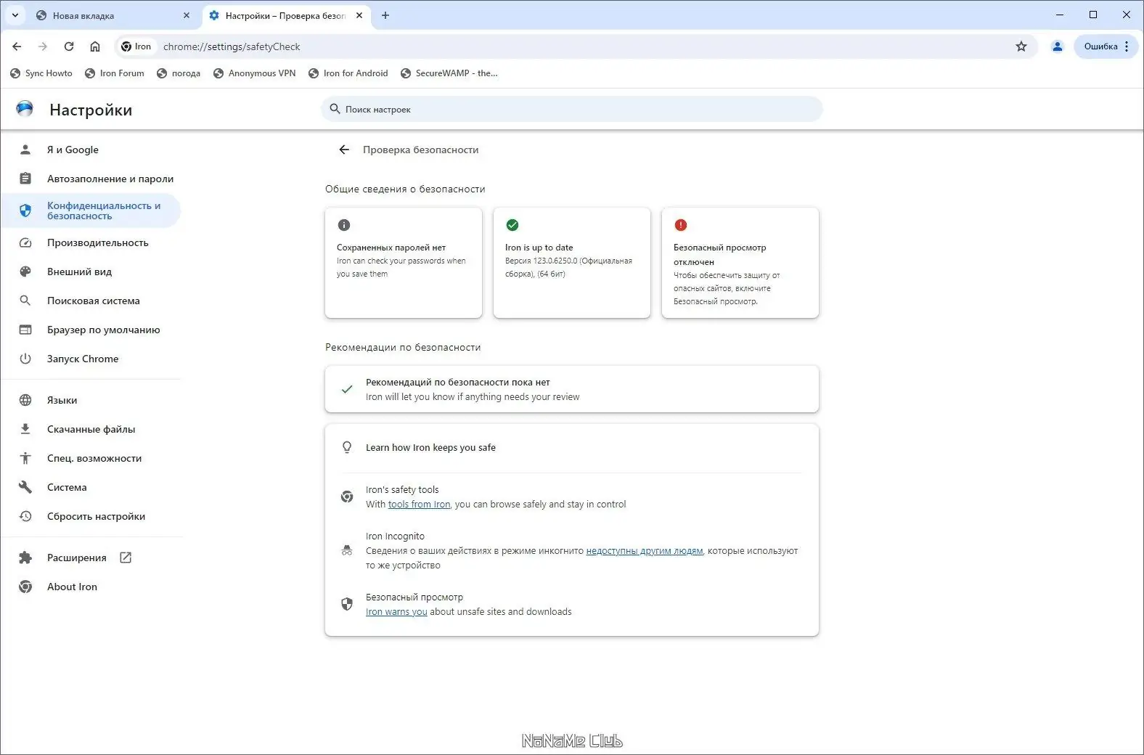Click the Поиск настроек search field

pos(572,110)
